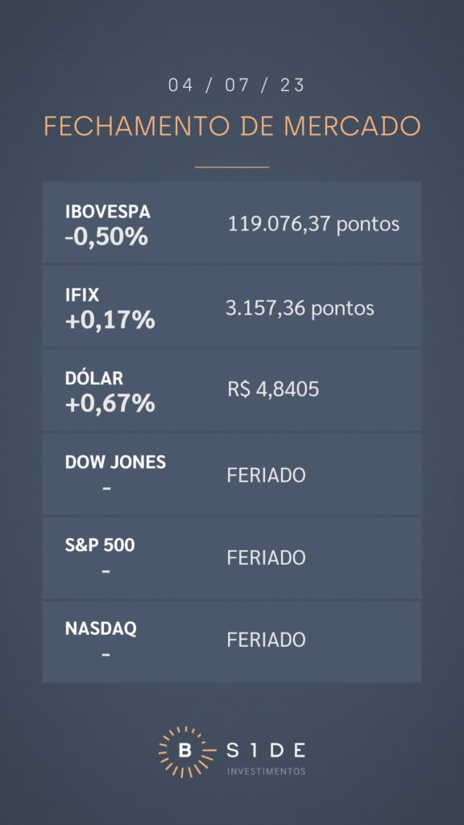Image resolution: width=464 pixels, height=825 pixels.
Task: Select the IFIX label
Action: pyautogui.click(x=82, y=295)
